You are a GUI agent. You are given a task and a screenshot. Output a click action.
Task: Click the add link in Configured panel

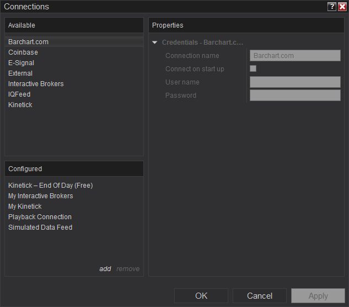(105, 269)
